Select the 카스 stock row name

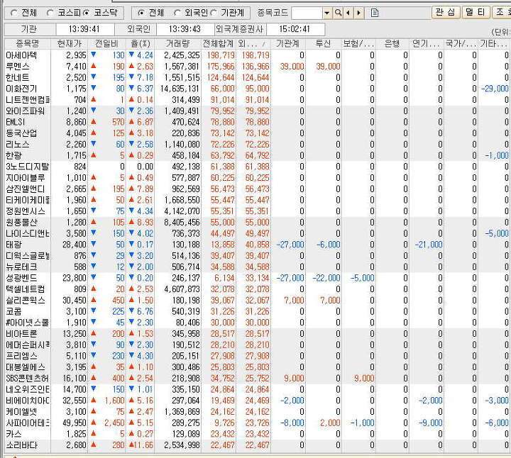(x=13, y=434)
